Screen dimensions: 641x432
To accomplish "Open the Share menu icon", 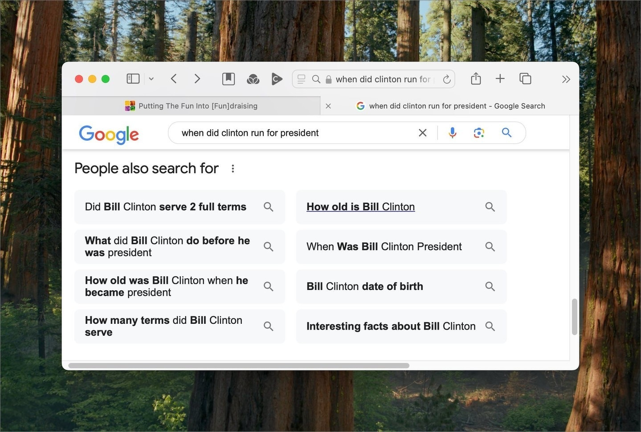I will (x=476, y=79).
